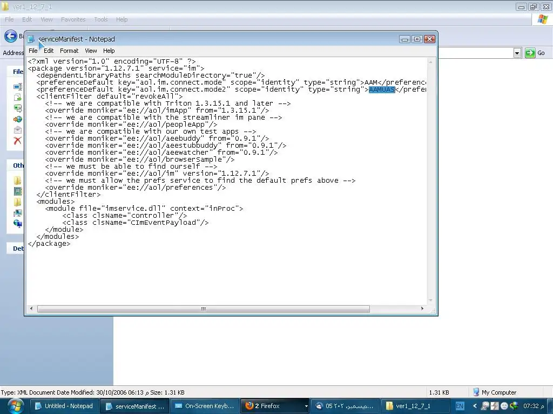Screen dimensions: 553x414
Task: Switch to Untitled - Notepad taskbar button
Action: tap(64, 406)
